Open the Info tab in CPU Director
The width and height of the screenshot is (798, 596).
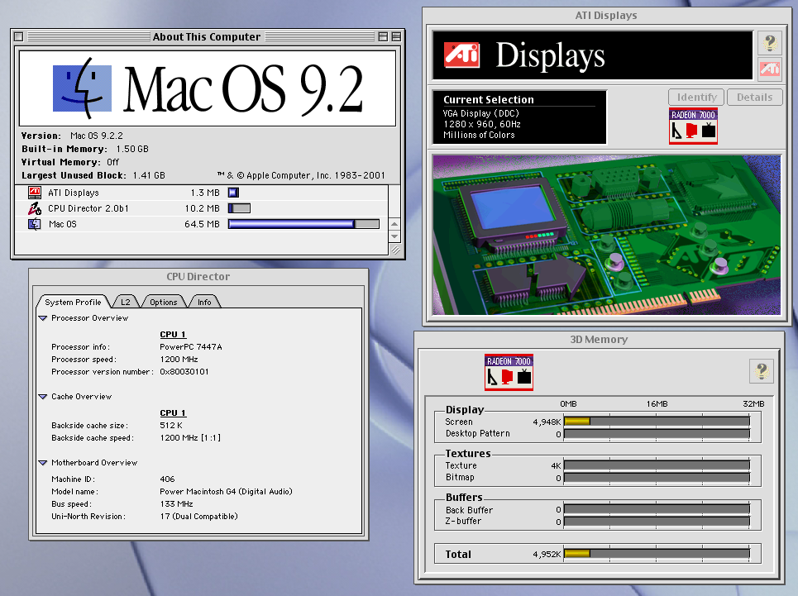204,302
